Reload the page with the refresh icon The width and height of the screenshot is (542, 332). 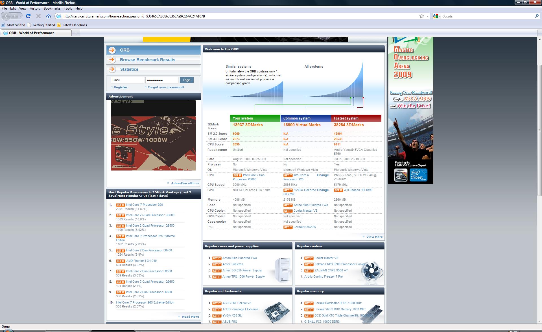pos(28,16)
